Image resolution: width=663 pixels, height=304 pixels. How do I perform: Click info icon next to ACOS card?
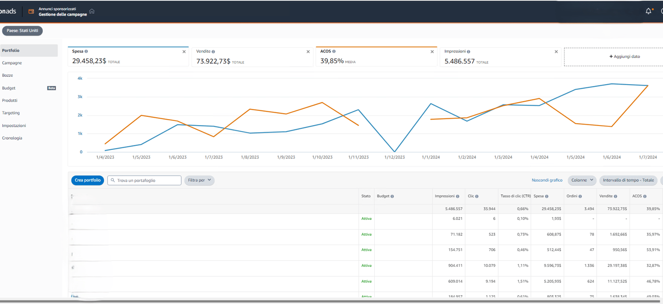click(334, 52)
